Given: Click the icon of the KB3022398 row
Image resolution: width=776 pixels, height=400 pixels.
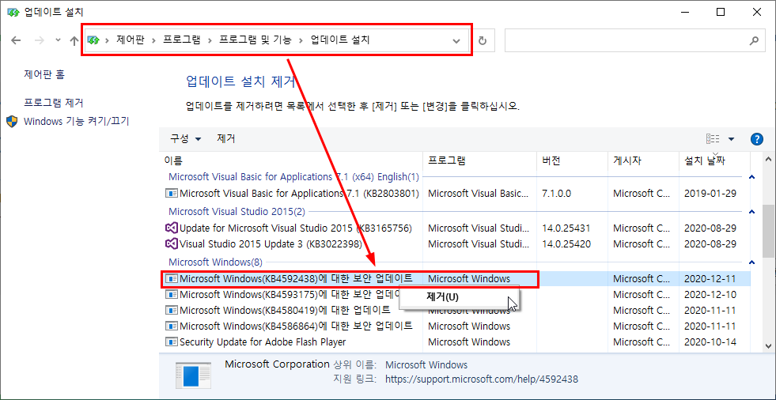Looking at the screenshot, I should tap(171, 244).
